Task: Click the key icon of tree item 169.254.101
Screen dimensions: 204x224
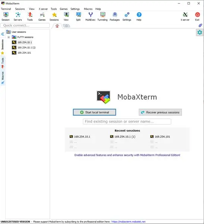Action: pos(14,53)
